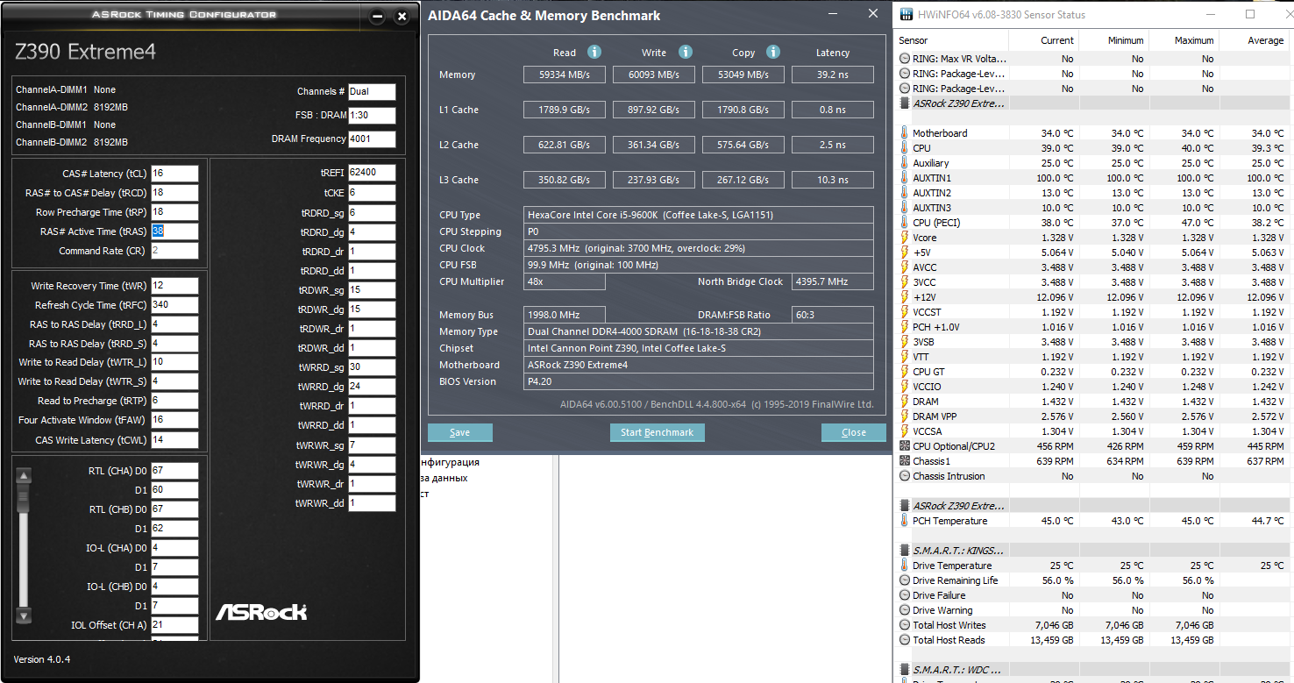
Task: Click the lightning bolt icon beside Vcore
Action: point(905,238)
